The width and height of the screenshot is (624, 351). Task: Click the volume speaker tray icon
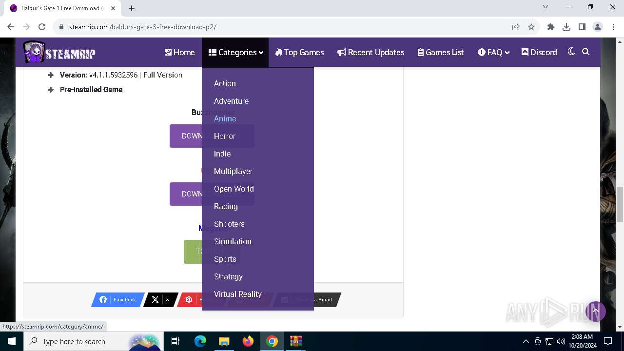click(561, 341)
